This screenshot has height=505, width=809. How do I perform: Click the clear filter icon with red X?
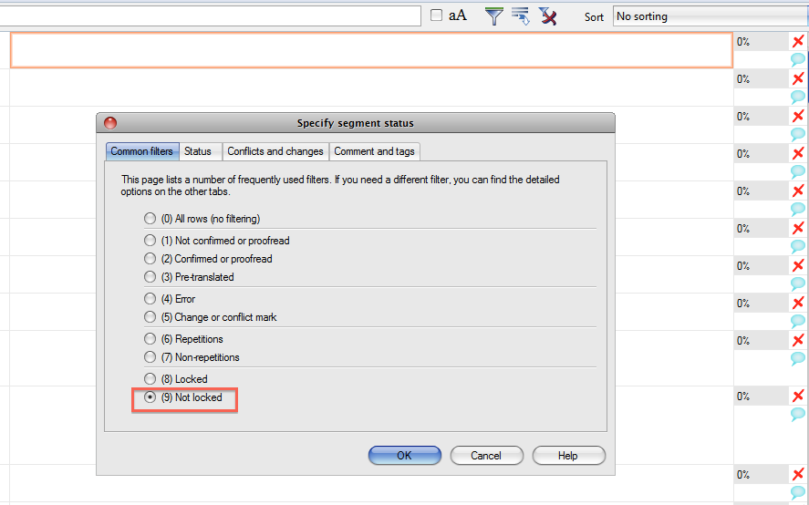(547, 16)
